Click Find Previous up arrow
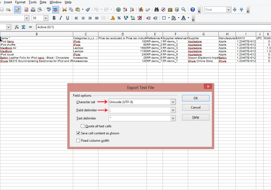 (x=241, y=10)
